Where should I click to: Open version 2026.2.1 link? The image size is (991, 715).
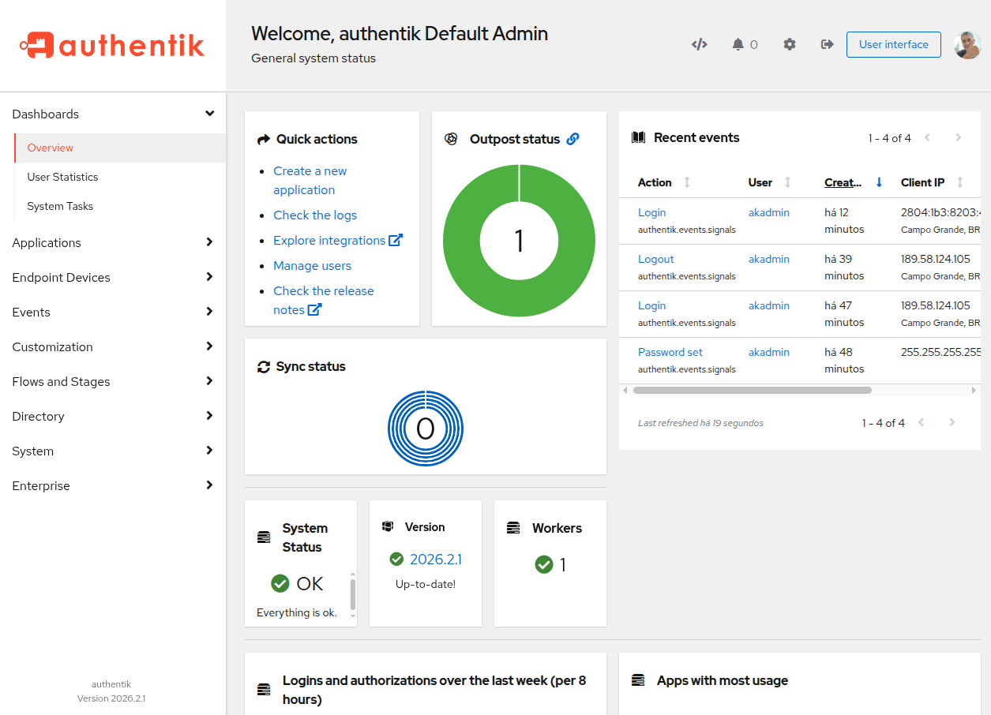click(435, 560)
